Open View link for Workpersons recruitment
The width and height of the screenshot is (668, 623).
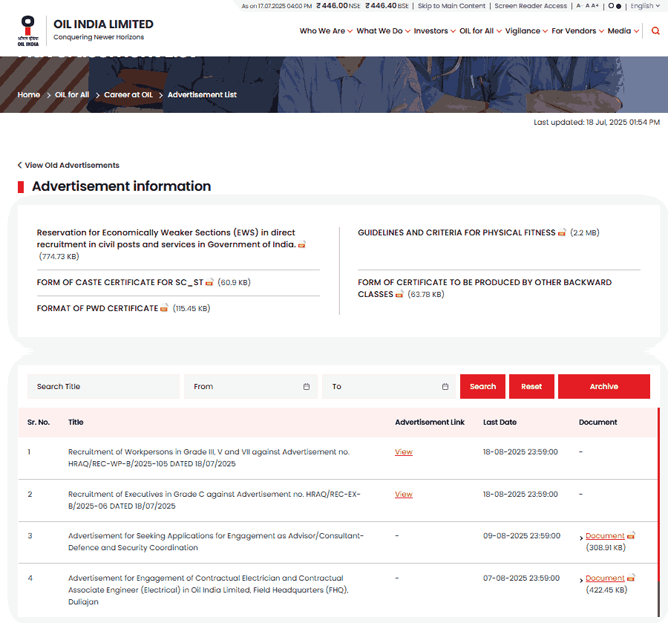(x=404, y=451)
